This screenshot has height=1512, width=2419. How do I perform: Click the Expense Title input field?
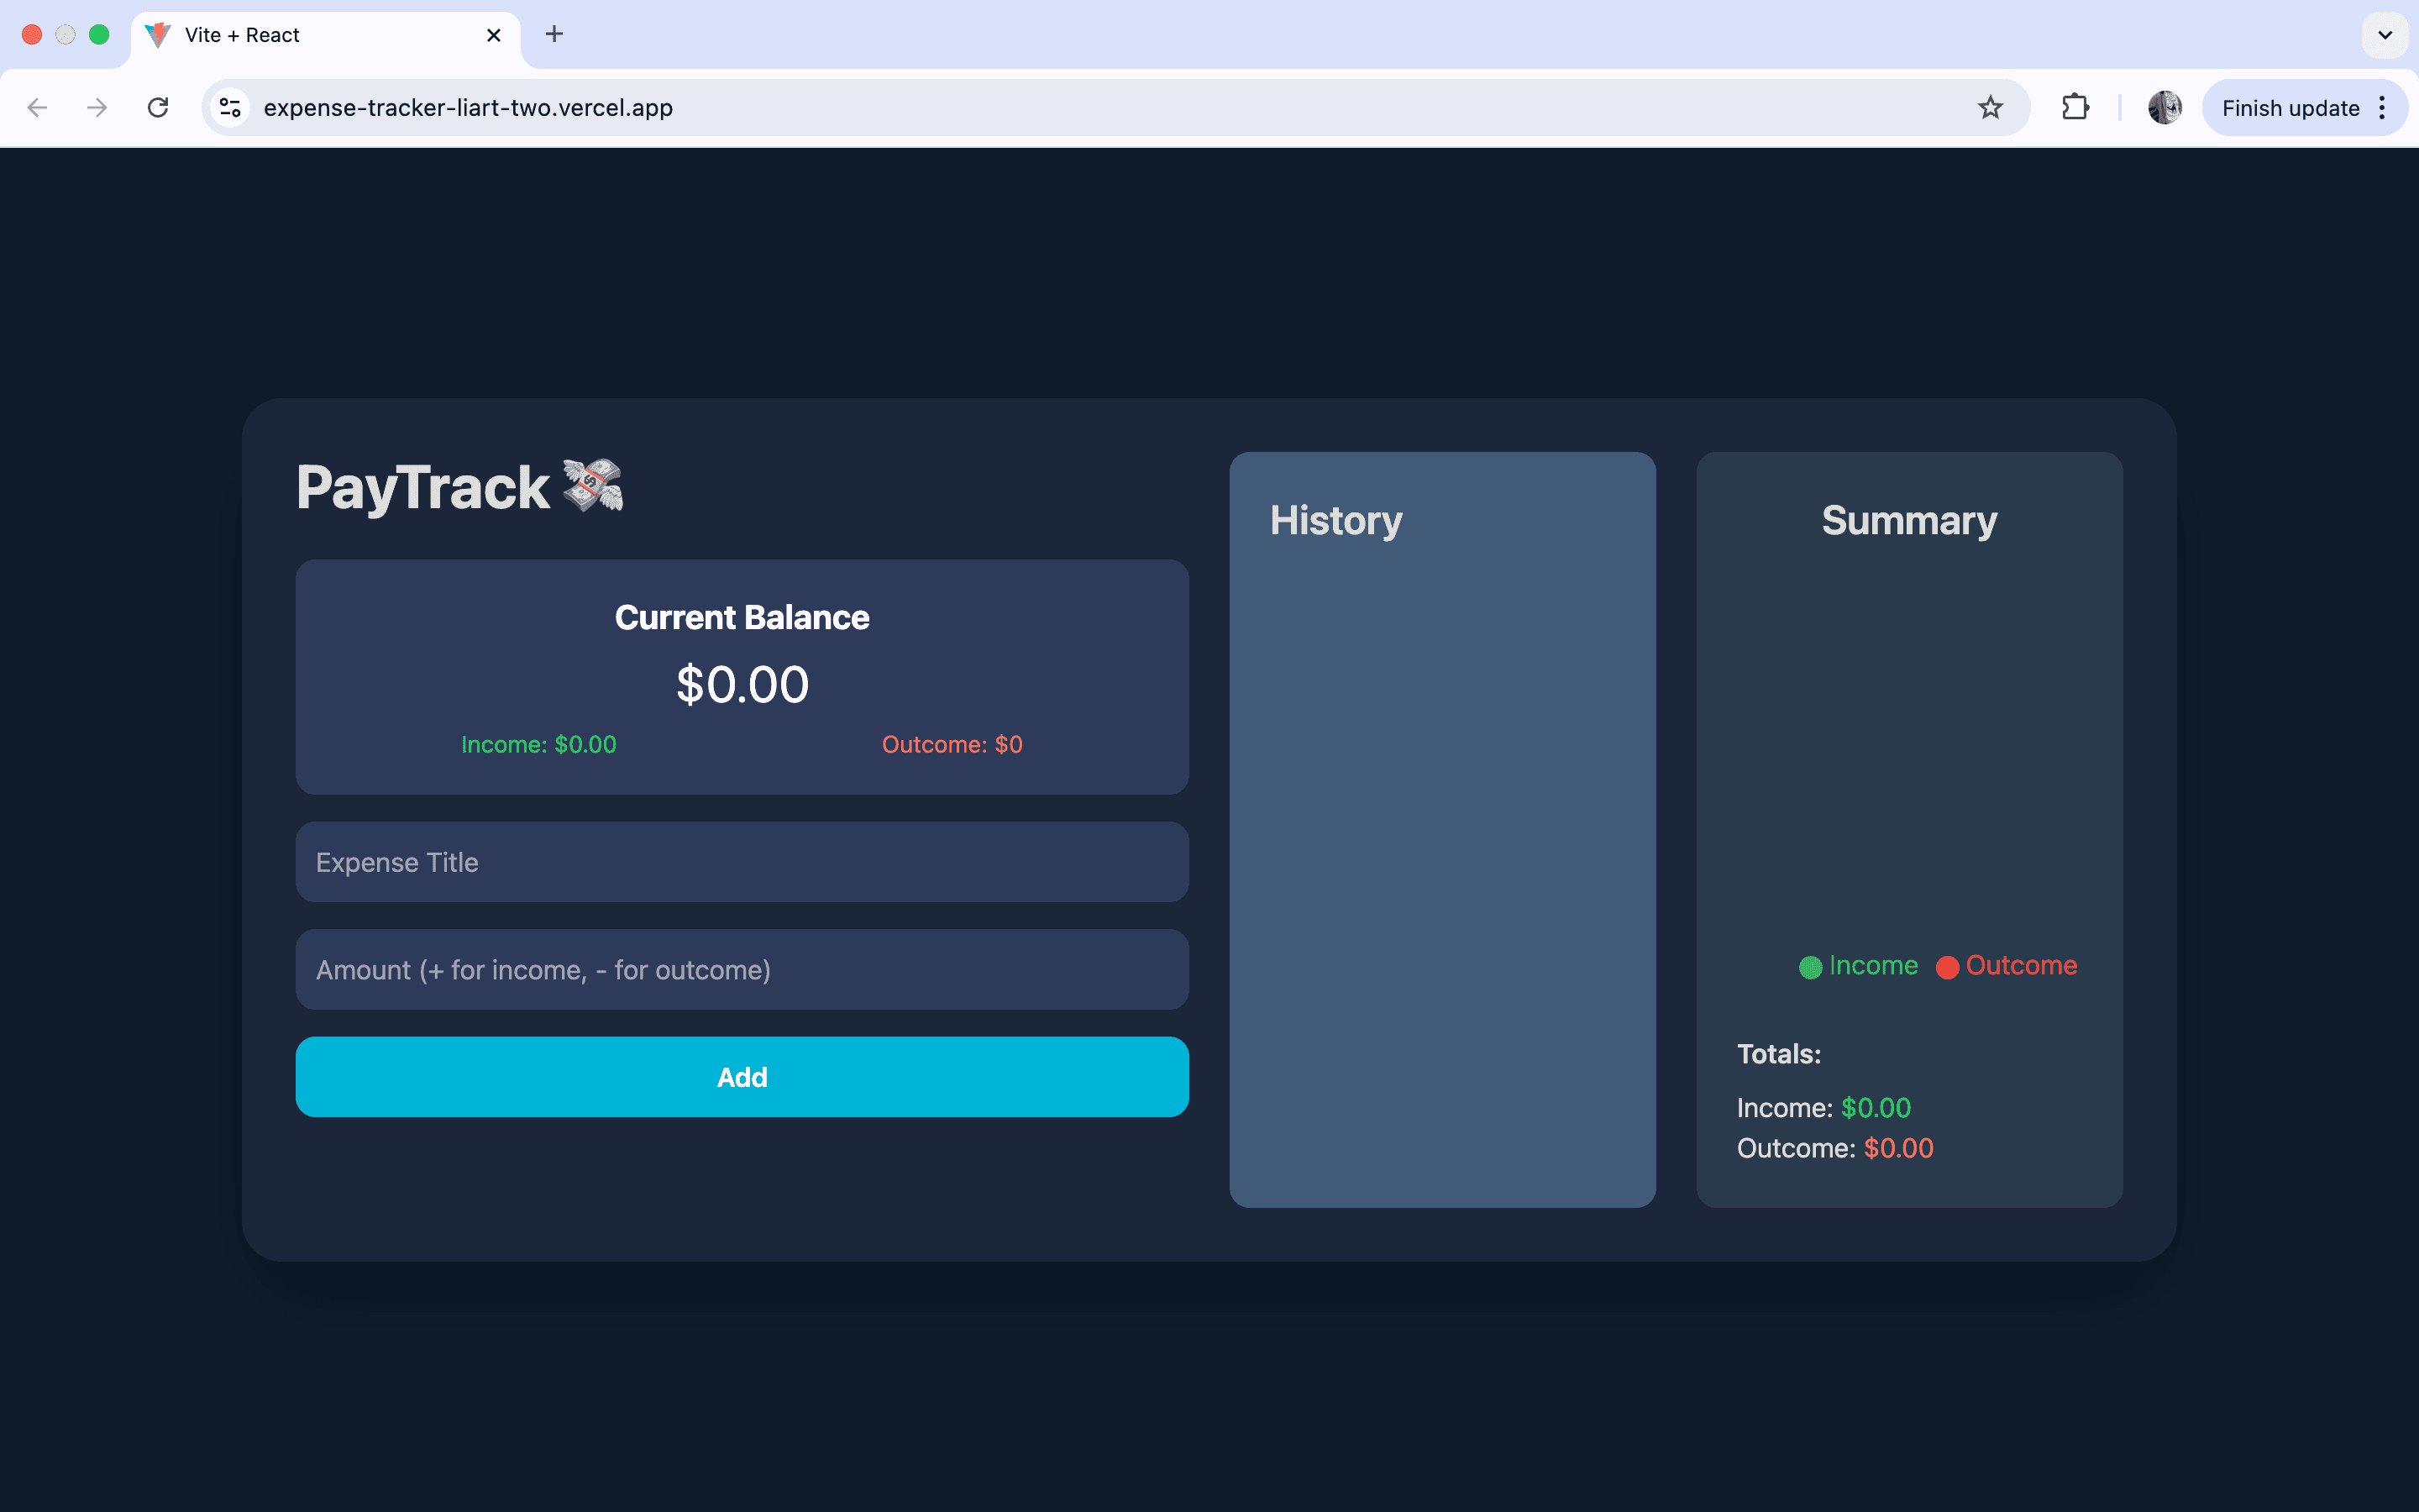pos(742,861)
